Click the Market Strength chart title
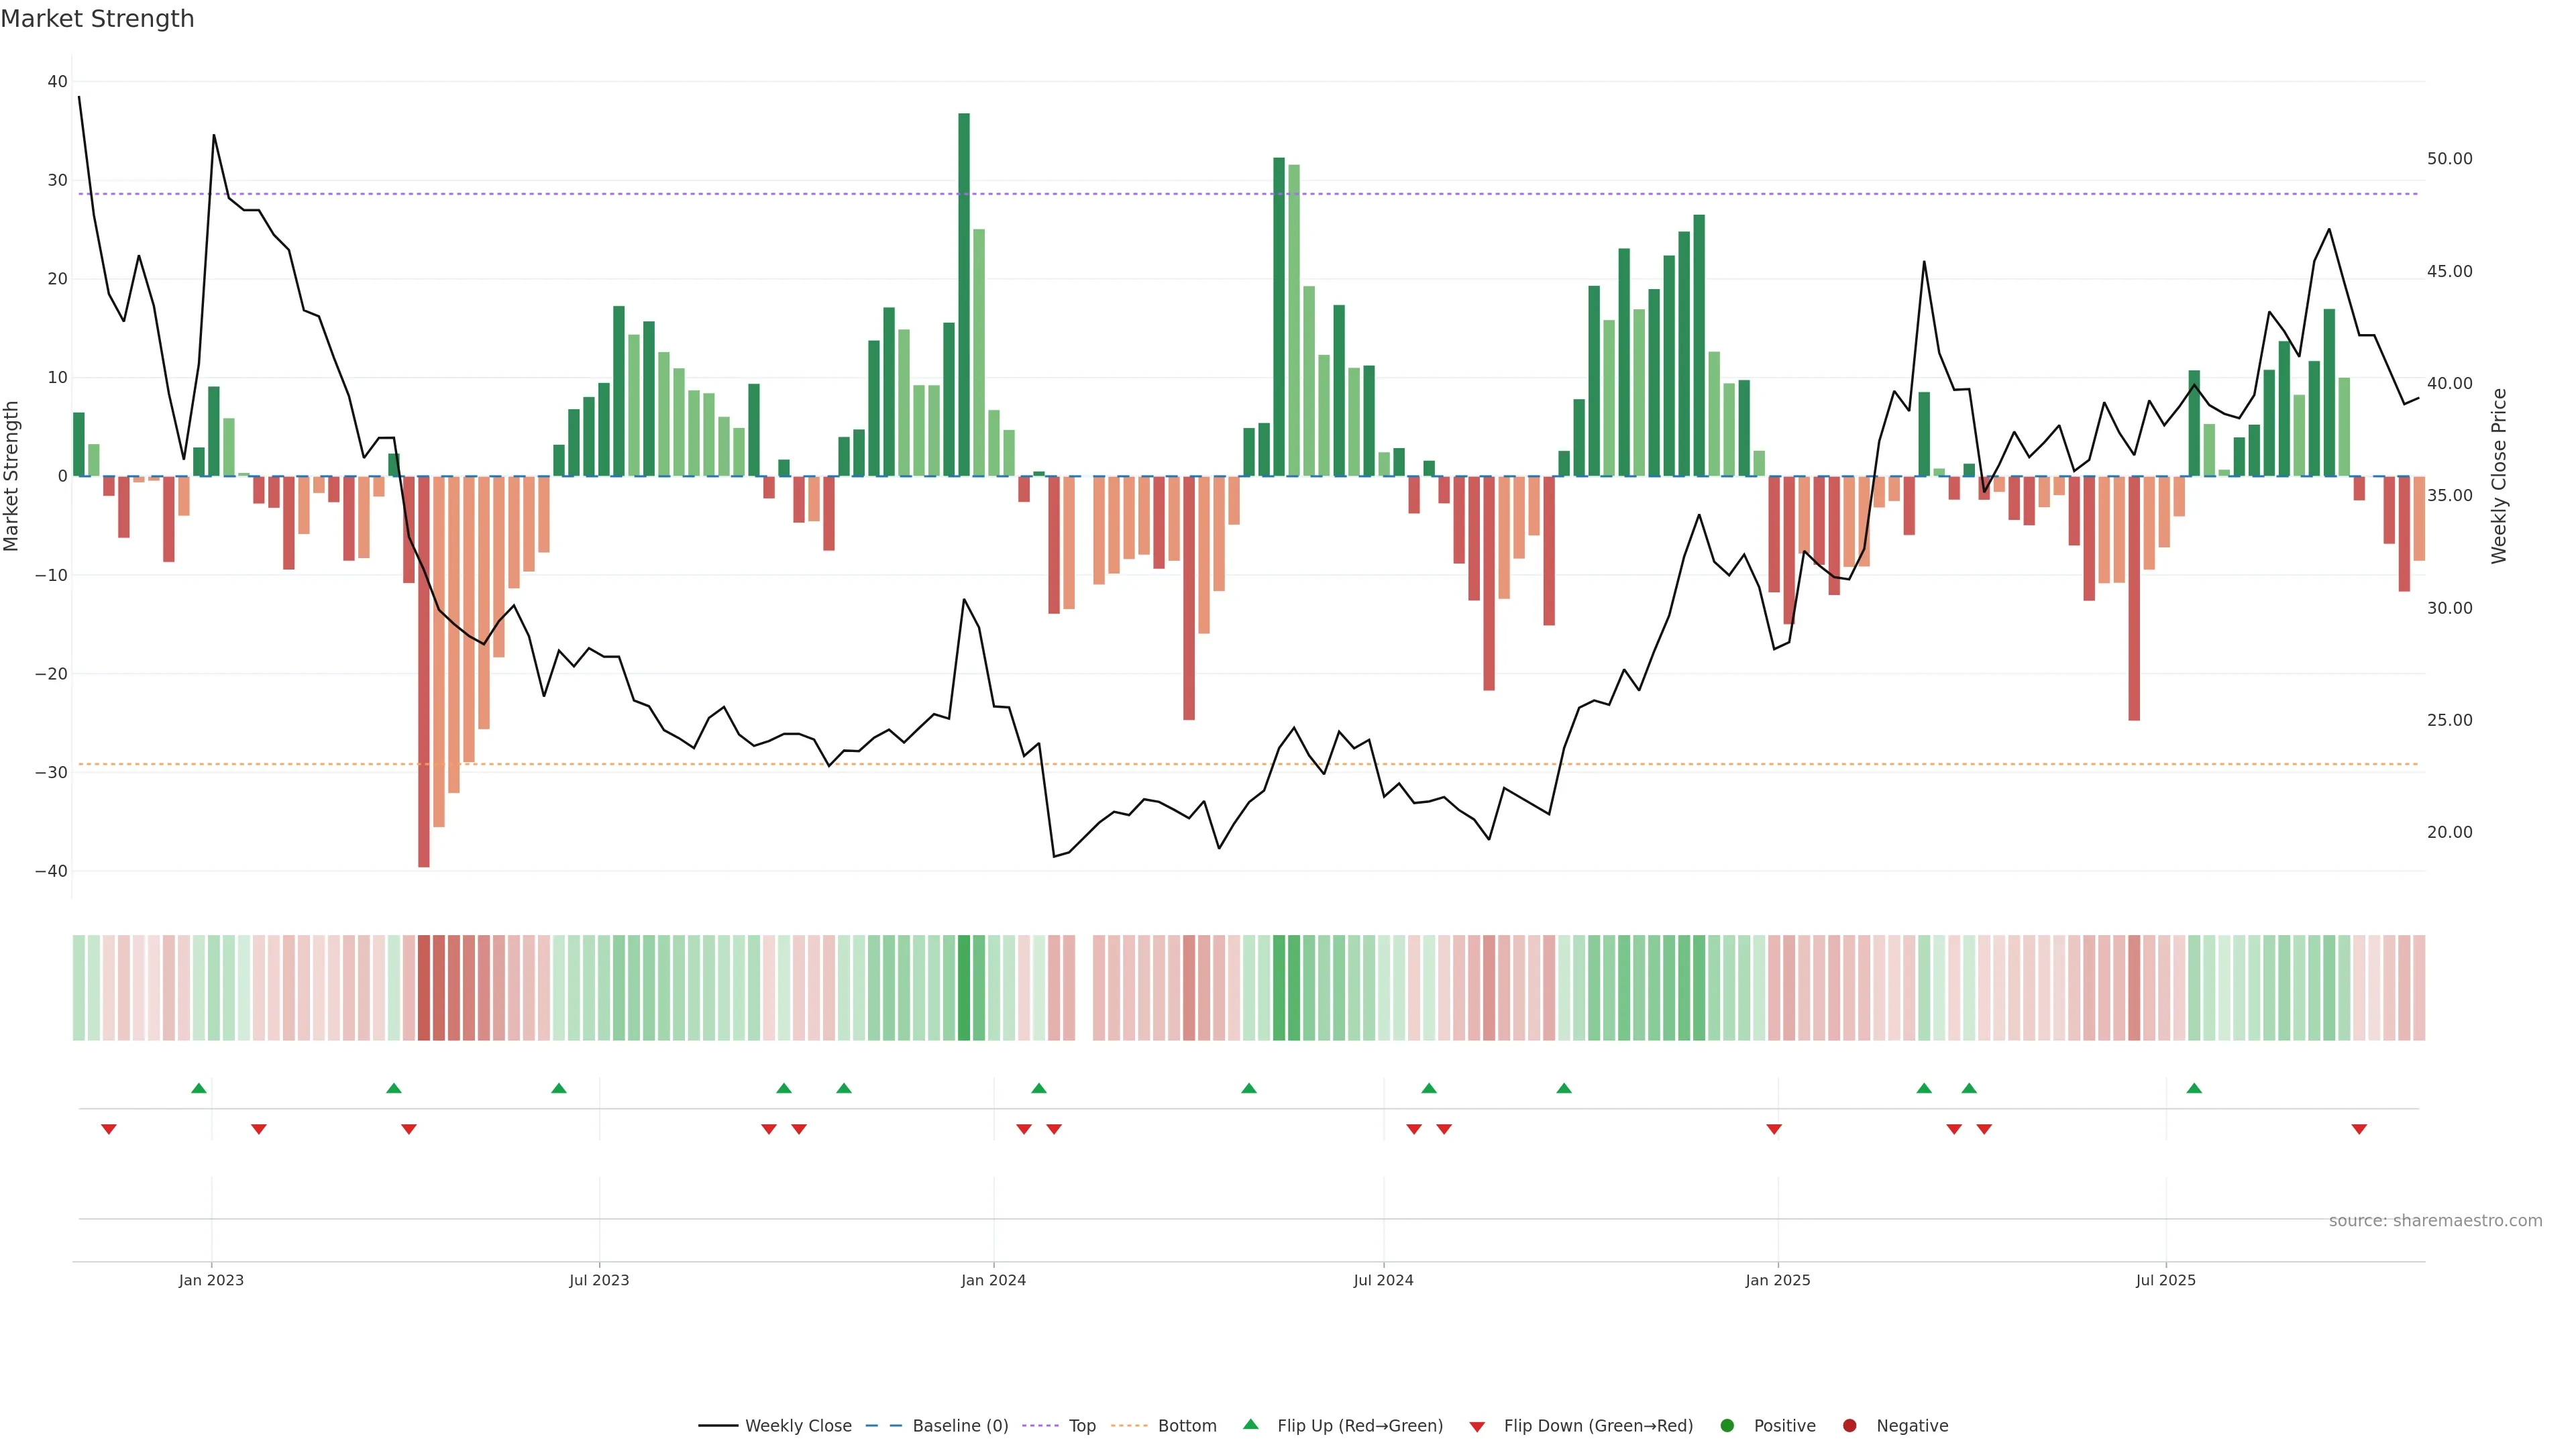Image resolution: width=2576 pixels, height=1449 pixels. point(97,19)
